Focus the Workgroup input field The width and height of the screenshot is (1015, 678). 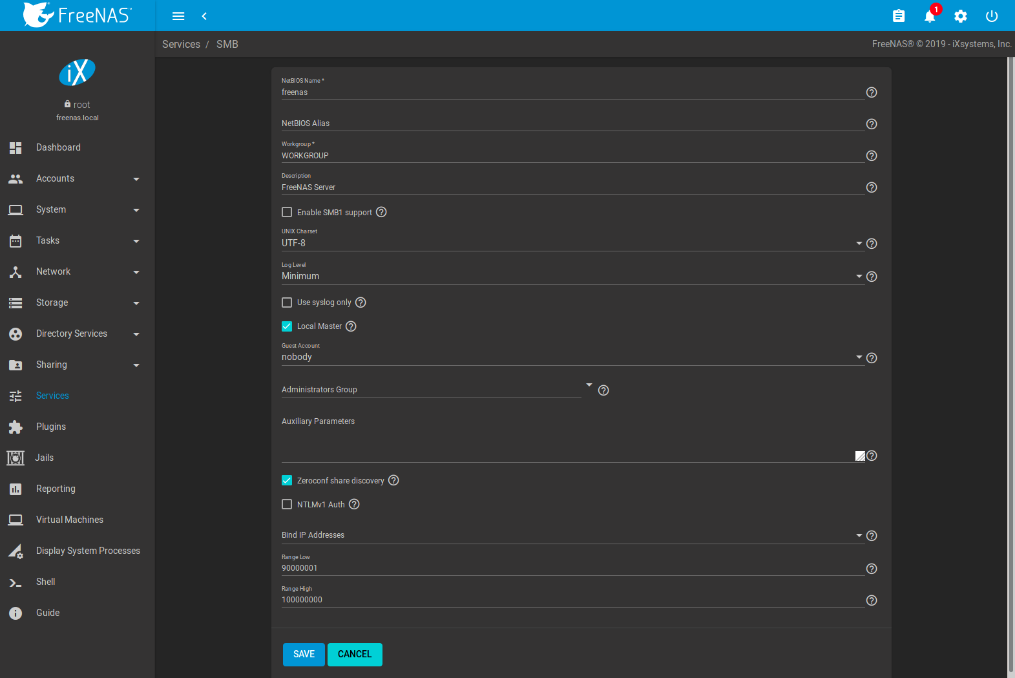pos(572,156)
